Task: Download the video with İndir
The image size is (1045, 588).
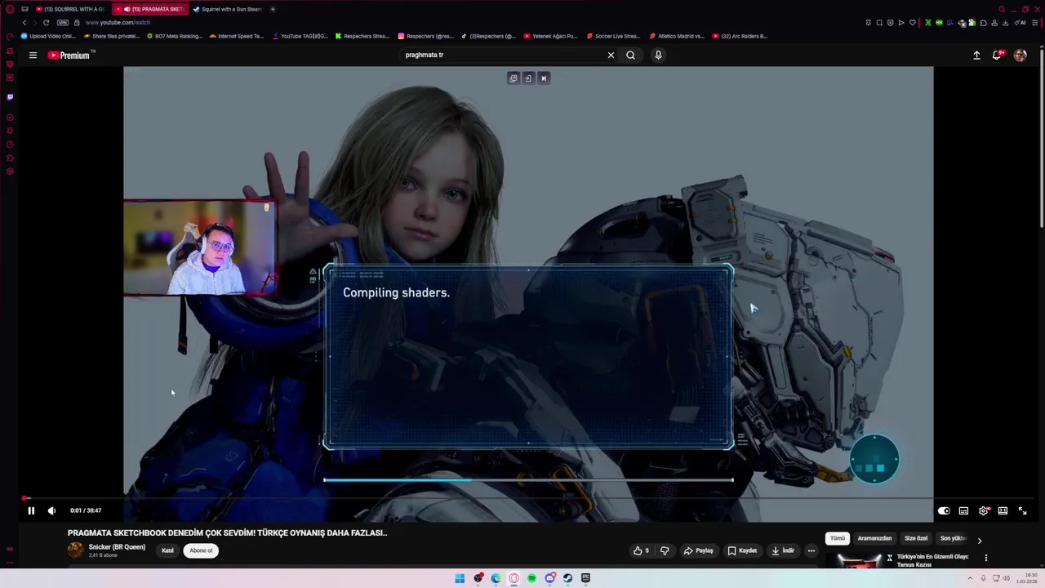Action: pos(782,550)
